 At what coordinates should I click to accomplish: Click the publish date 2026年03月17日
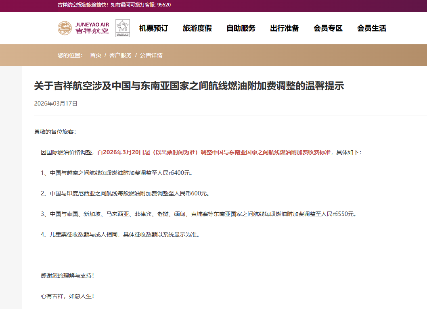point(56,104)
